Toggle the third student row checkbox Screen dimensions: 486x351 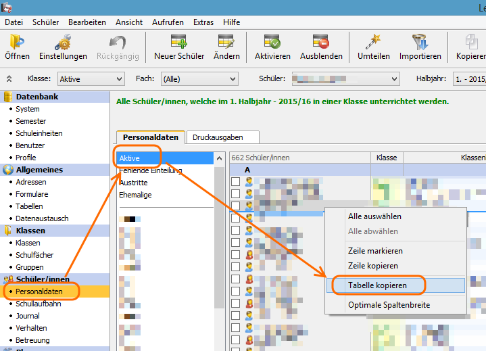click(x=236, y=206)
